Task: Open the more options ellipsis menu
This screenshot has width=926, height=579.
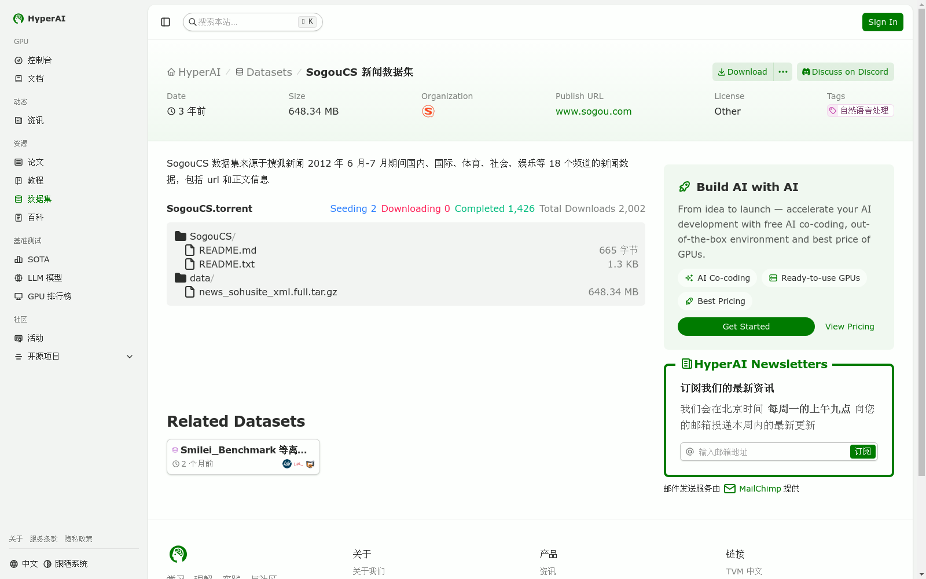Action: click(783, 72)
